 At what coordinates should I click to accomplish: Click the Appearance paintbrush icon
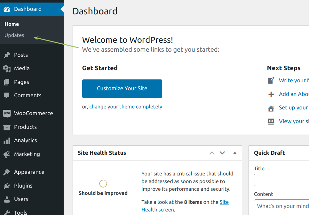pos(7,172)
